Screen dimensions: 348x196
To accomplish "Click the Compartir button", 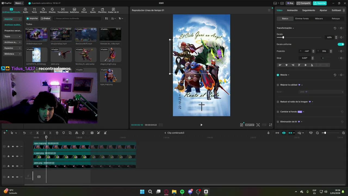I will coord(304,3).
